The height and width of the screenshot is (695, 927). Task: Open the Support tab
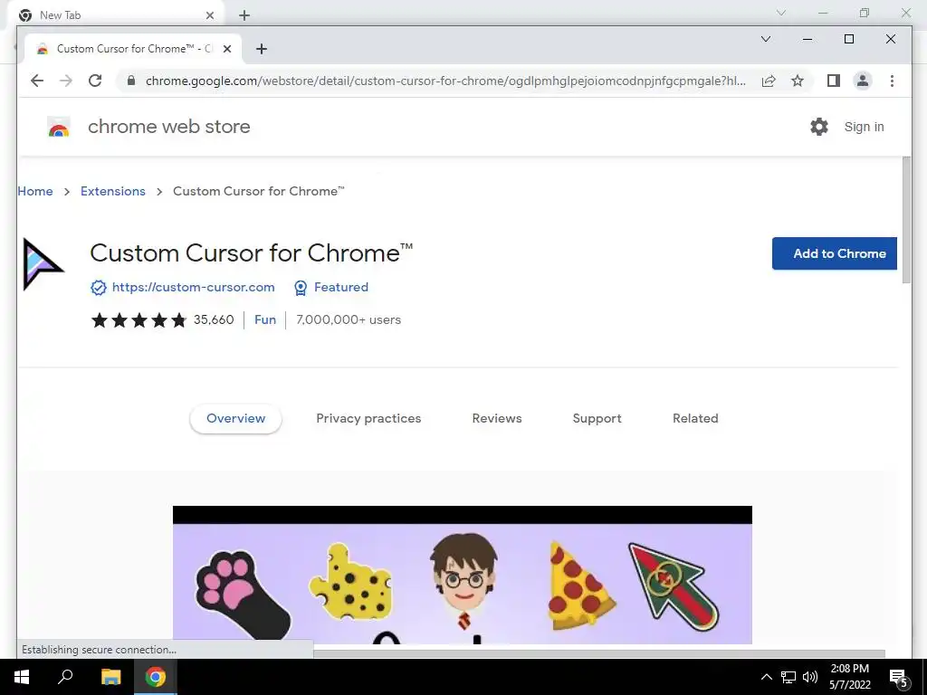(597, 418)
